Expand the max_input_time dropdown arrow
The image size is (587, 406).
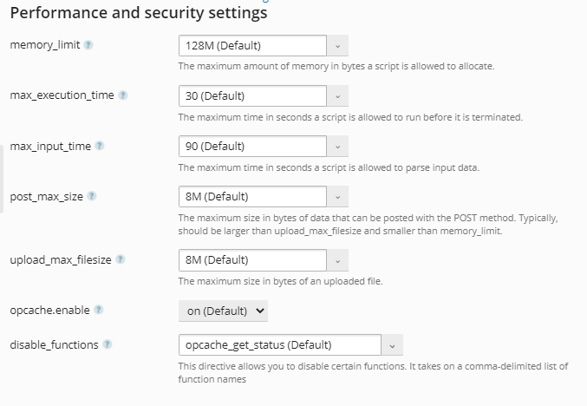pos(337,146)
